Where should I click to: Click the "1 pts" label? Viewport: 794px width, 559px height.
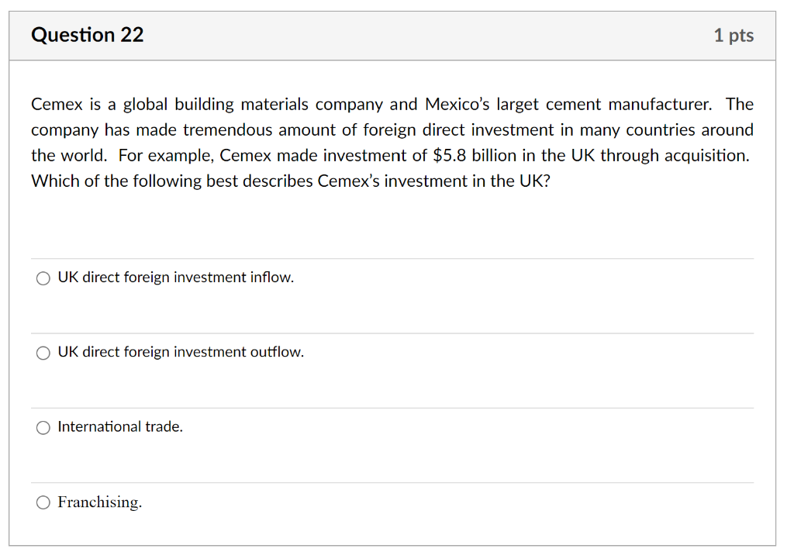coord(734,35)
